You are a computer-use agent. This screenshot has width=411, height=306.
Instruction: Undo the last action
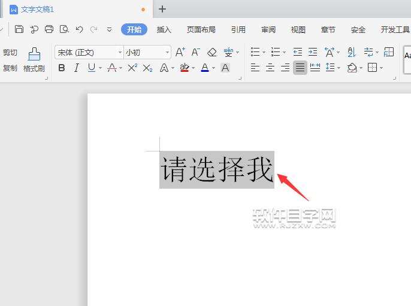pos(79,29)
